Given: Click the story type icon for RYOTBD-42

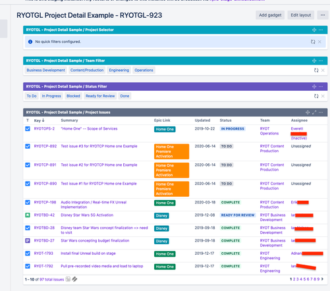Looking at the screenshot, I should click(28, 215).
